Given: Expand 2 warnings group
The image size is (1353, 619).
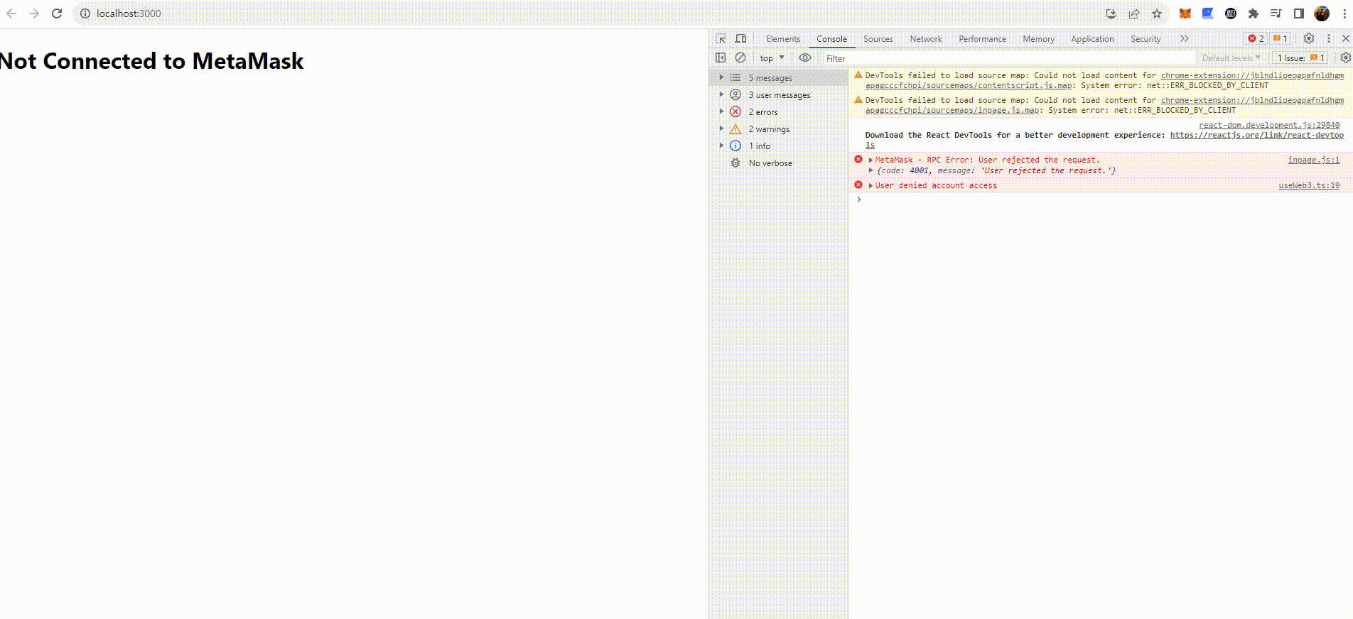Looking at the screenshot, I should [x=721, y=128].
